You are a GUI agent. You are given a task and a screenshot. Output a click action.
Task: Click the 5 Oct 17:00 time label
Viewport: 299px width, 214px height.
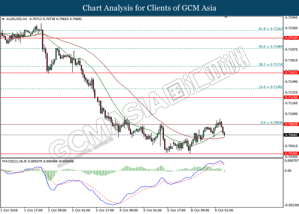click(176, 210)
